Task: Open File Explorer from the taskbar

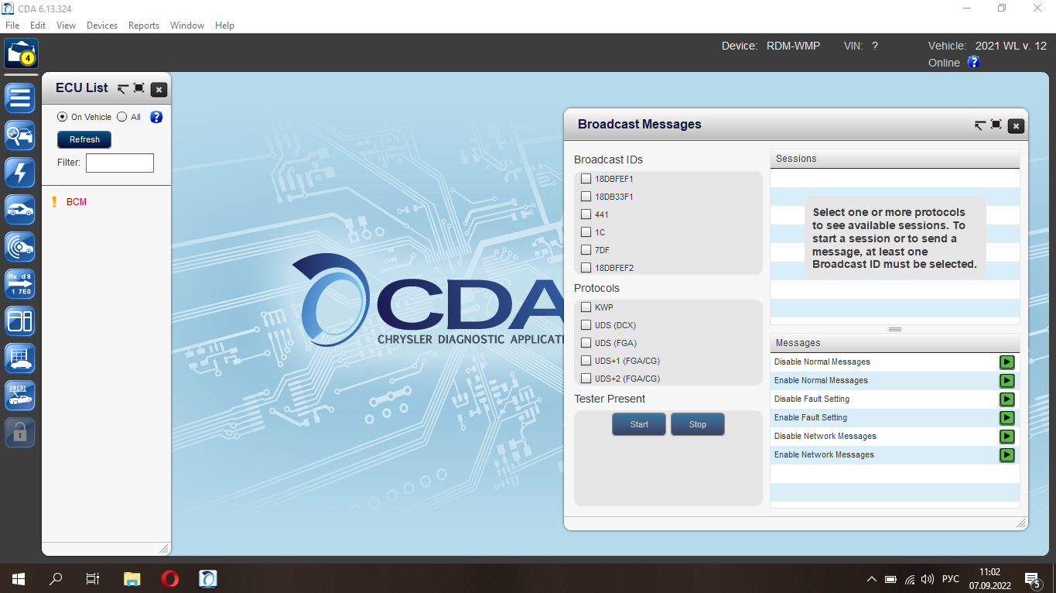Action: 132,578
